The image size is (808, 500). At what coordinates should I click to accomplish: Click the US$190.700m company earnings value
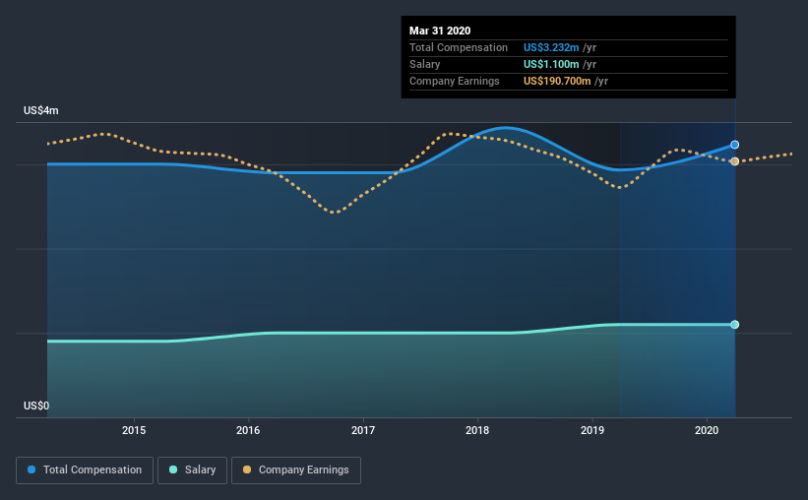(x=557, y=81)
